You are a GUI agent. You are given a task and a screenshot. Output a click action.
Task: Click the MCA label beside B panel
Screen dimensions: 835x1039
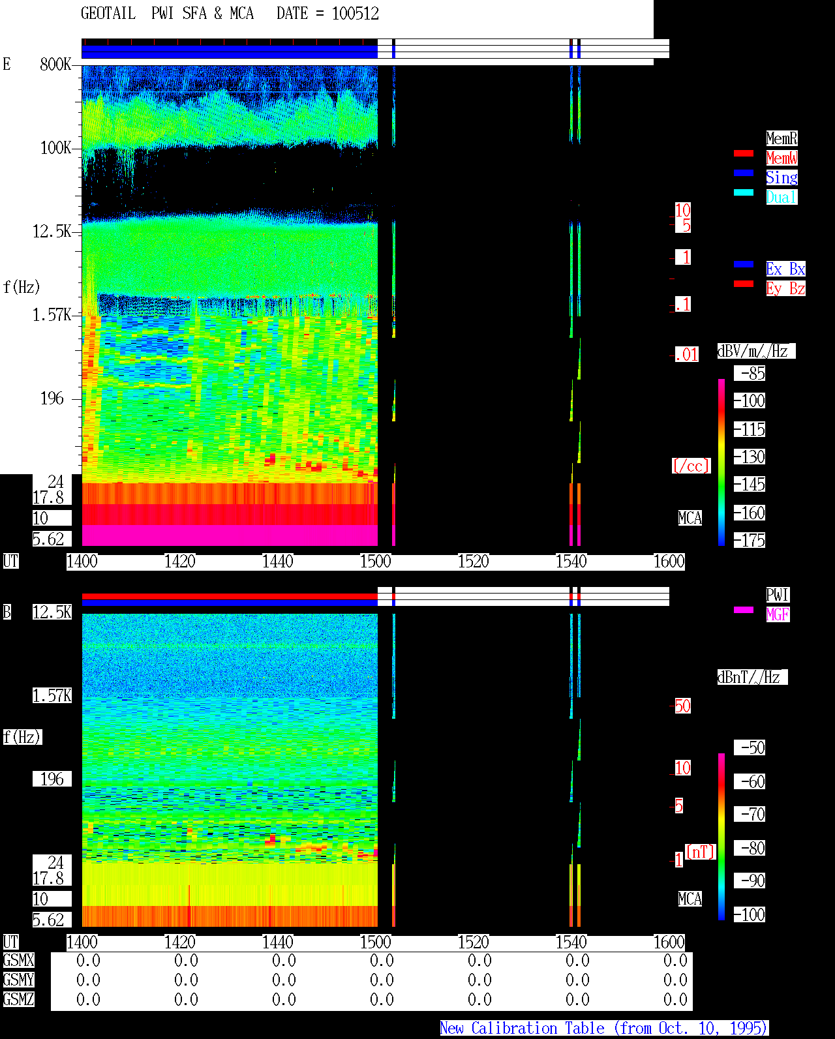click(690, 899)
